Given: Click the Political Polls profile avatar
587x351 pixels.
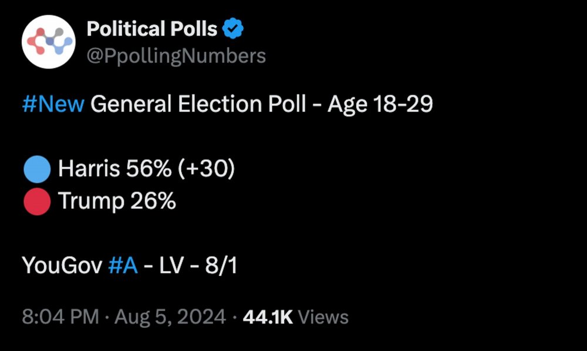Looking at the screenshot, I should click(49, 42).
